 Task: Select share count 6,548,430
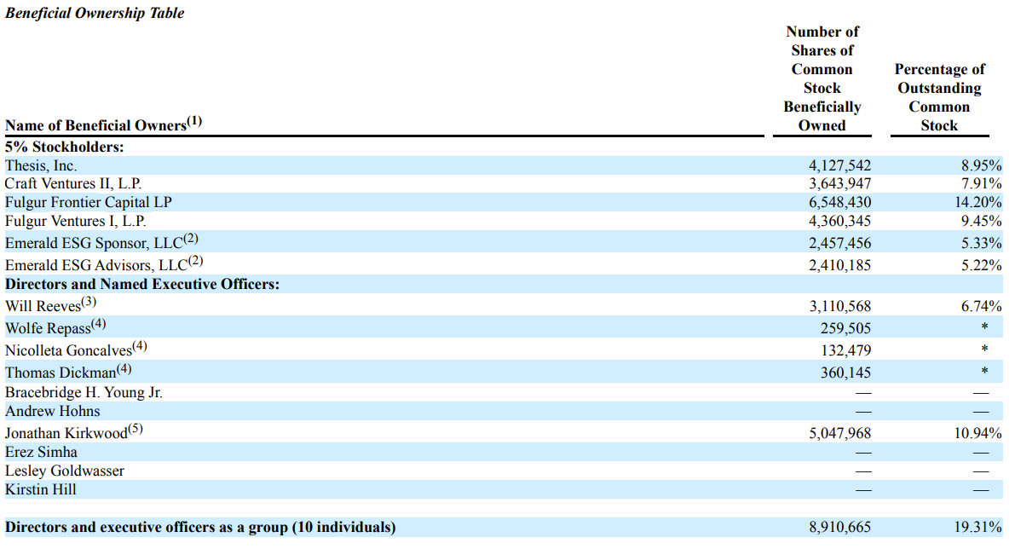pos(839,203)
